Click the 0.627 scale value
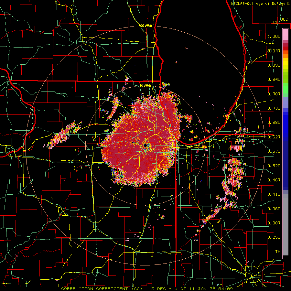The width and height of the screenshot is (291, 291). 274,137
